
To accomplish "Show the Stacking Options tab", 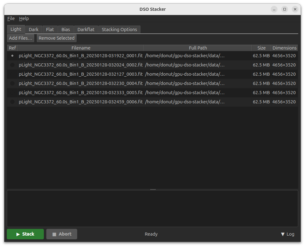I will click(x=119, y=30).
